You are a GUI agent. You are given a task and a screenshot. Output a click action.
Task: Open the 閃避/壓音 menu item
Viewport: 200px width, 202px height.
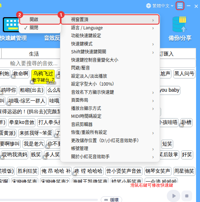(x=110, y=68)
